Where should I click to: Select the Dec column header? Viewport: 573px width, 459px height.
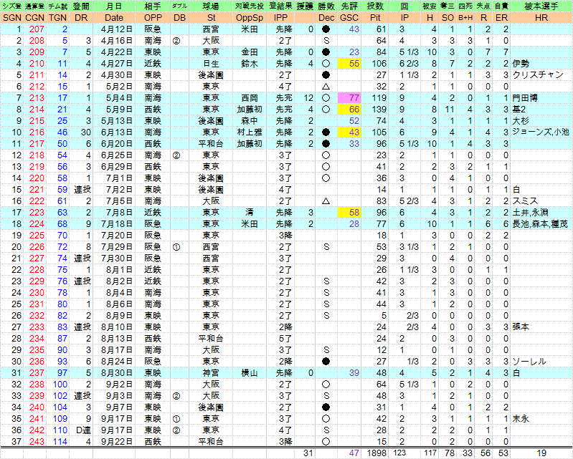[326, 18]
